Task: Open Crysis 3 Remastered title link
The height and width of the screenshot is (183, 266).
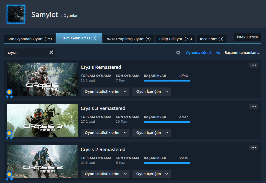Action: [103, 108]
